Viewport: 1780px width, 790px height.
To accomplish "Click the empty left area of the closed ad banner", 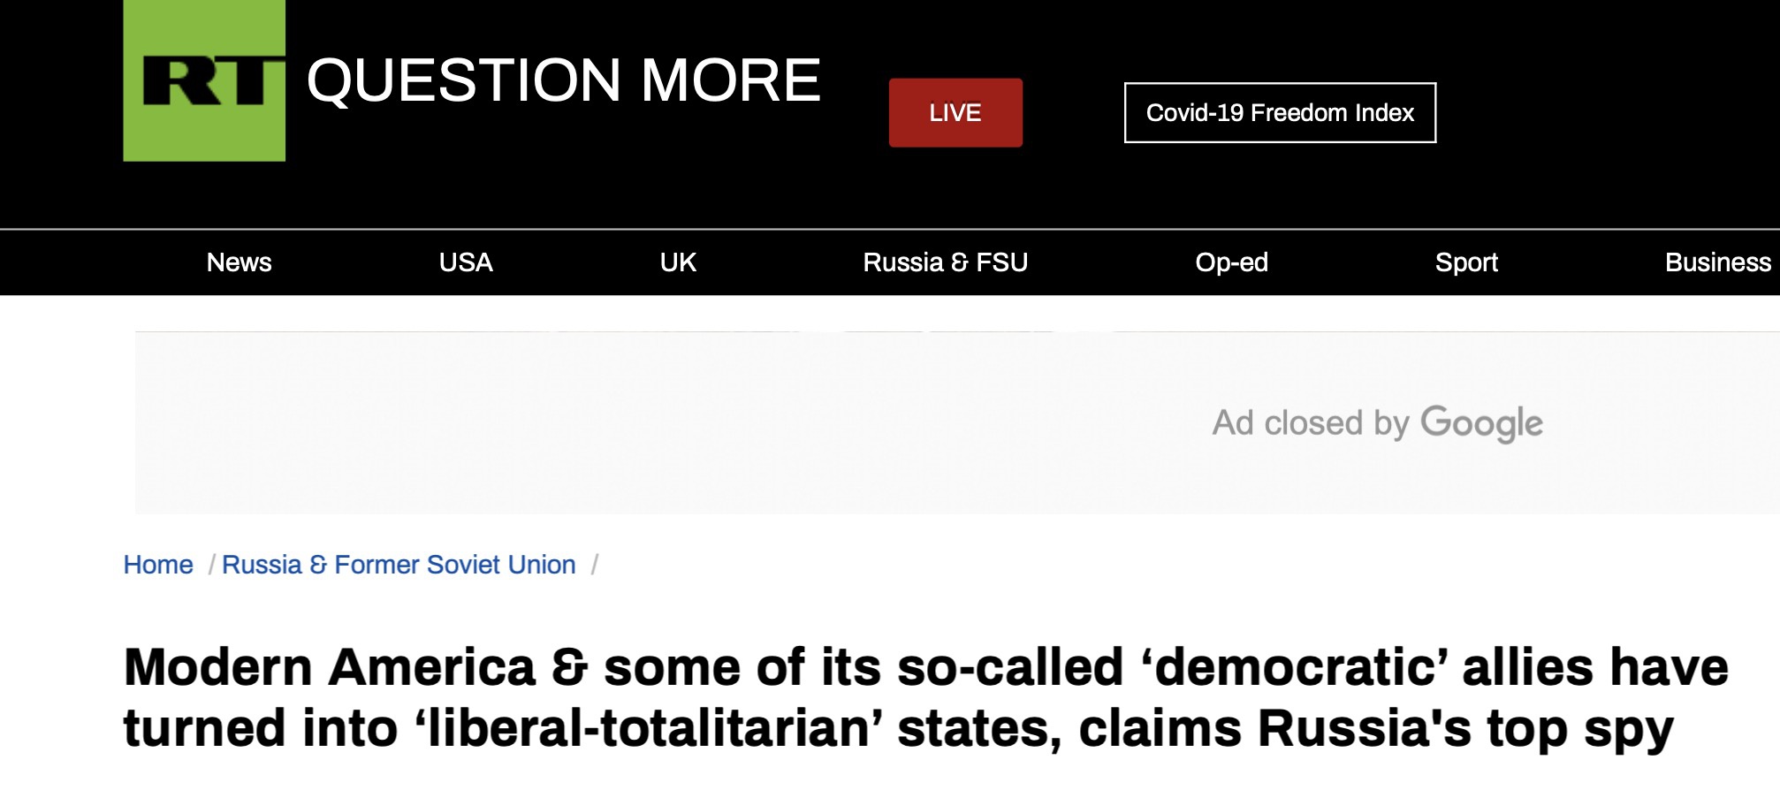I will point(530,423).
